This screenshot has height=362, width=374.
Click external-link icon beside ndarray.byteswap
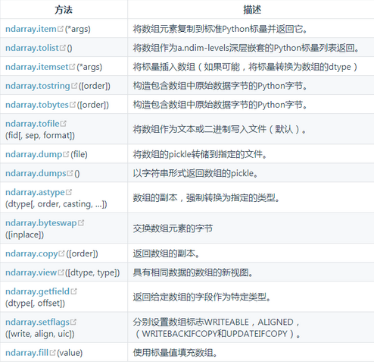tap(81, 222)
